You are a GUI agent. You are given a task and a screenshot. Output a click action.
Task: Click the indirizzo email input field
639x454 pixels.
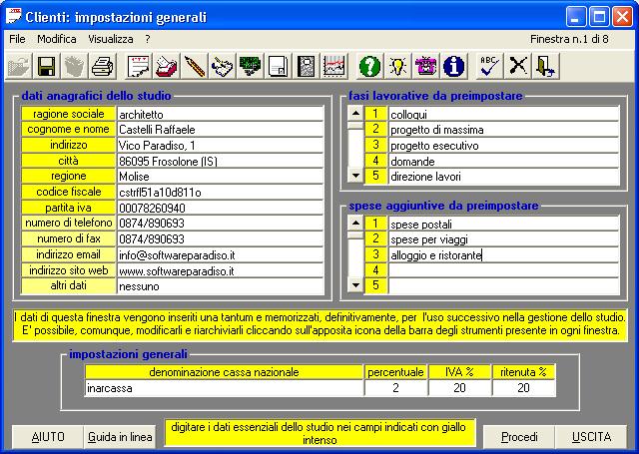coord(220,254)
